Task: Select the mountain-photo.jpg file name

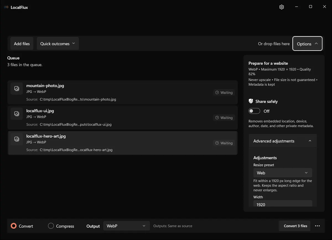Action: [45, 86]
